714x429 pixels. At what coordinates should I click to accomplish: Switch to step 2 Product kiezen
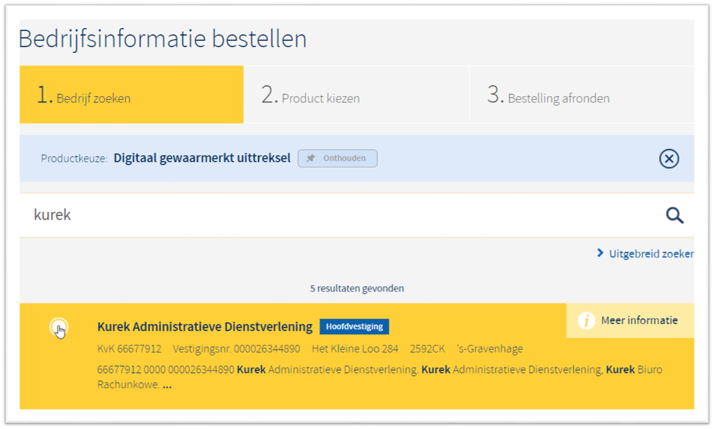pos(356,95)
